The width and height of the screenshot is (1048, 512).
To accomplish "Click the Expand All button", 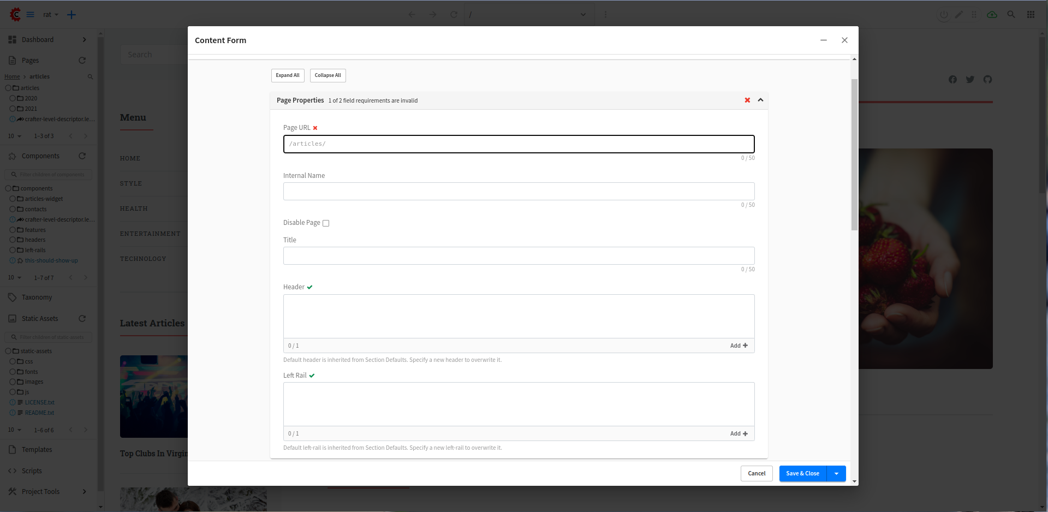I will pos(288,75).
